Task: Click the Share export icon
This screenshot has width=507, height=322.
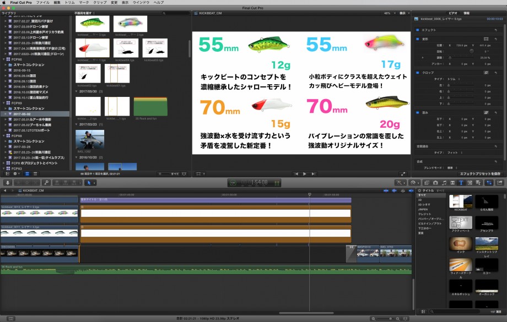Action: coord(500,183)
